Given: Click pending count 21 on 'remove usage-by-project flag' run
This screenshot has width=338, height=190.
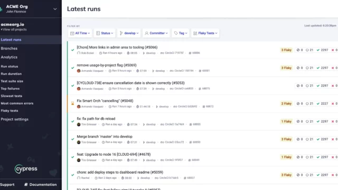Looking at the screenshot, I should [x=309, y=68].
